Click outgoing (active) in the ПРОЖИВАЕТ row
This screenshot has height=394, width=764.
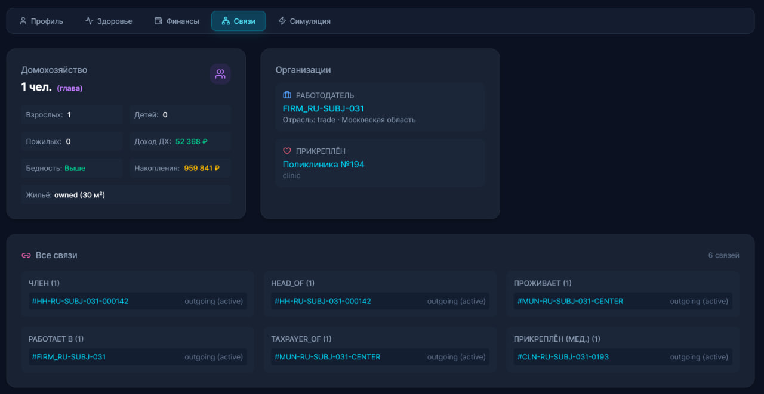coord(699,302)
